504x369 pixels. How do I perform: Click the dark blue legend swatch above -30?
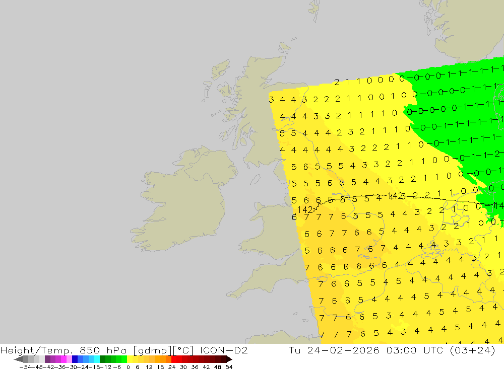(75, 359)
